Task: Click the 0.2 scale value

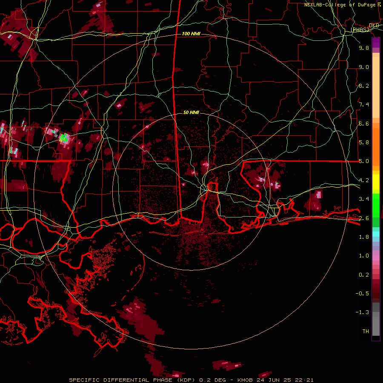Action: (364, 275)
